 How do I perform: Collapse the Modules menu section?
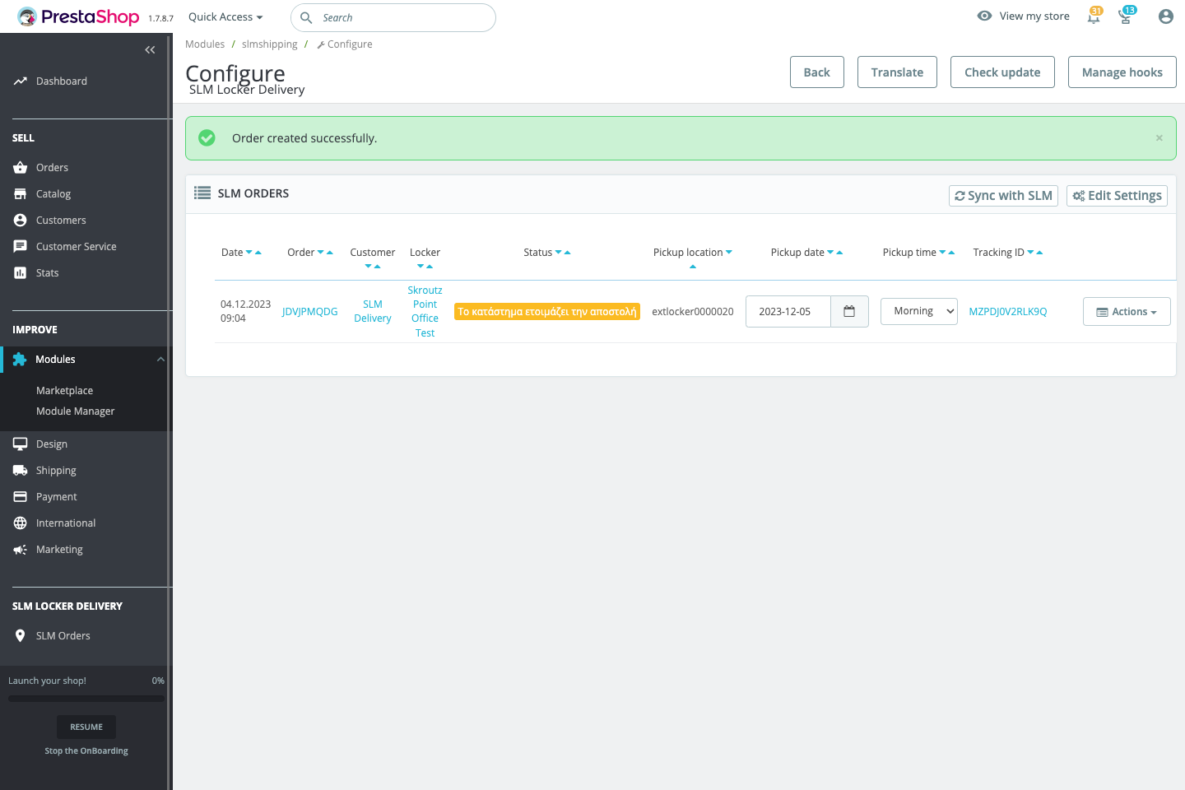[x=160, y=360]
